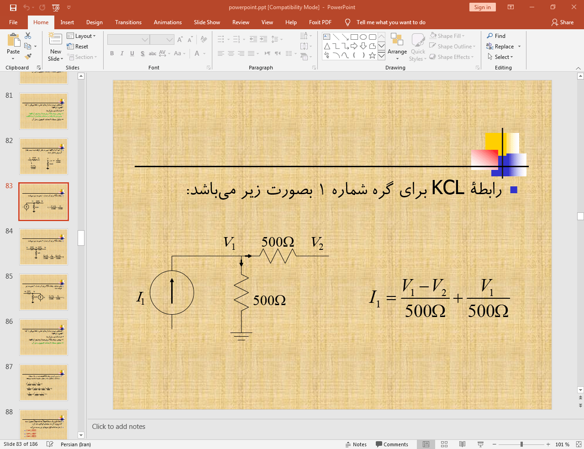Click the Redo/Repeat icon
This screenshot has height=449, width=584.
click(x=42, y=7)
